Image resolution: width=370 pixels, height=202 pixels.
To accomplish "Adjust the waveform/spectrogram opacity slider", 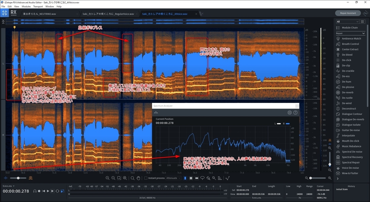I will (18, 178).
